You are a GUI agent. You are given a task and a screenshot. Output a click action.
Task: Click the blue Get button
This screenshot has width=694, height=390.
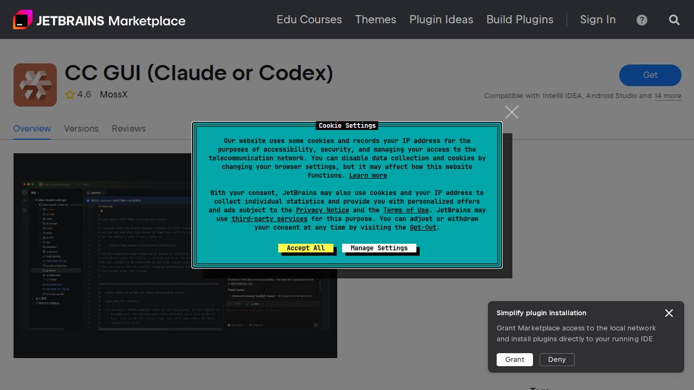(x=650, y=75)
